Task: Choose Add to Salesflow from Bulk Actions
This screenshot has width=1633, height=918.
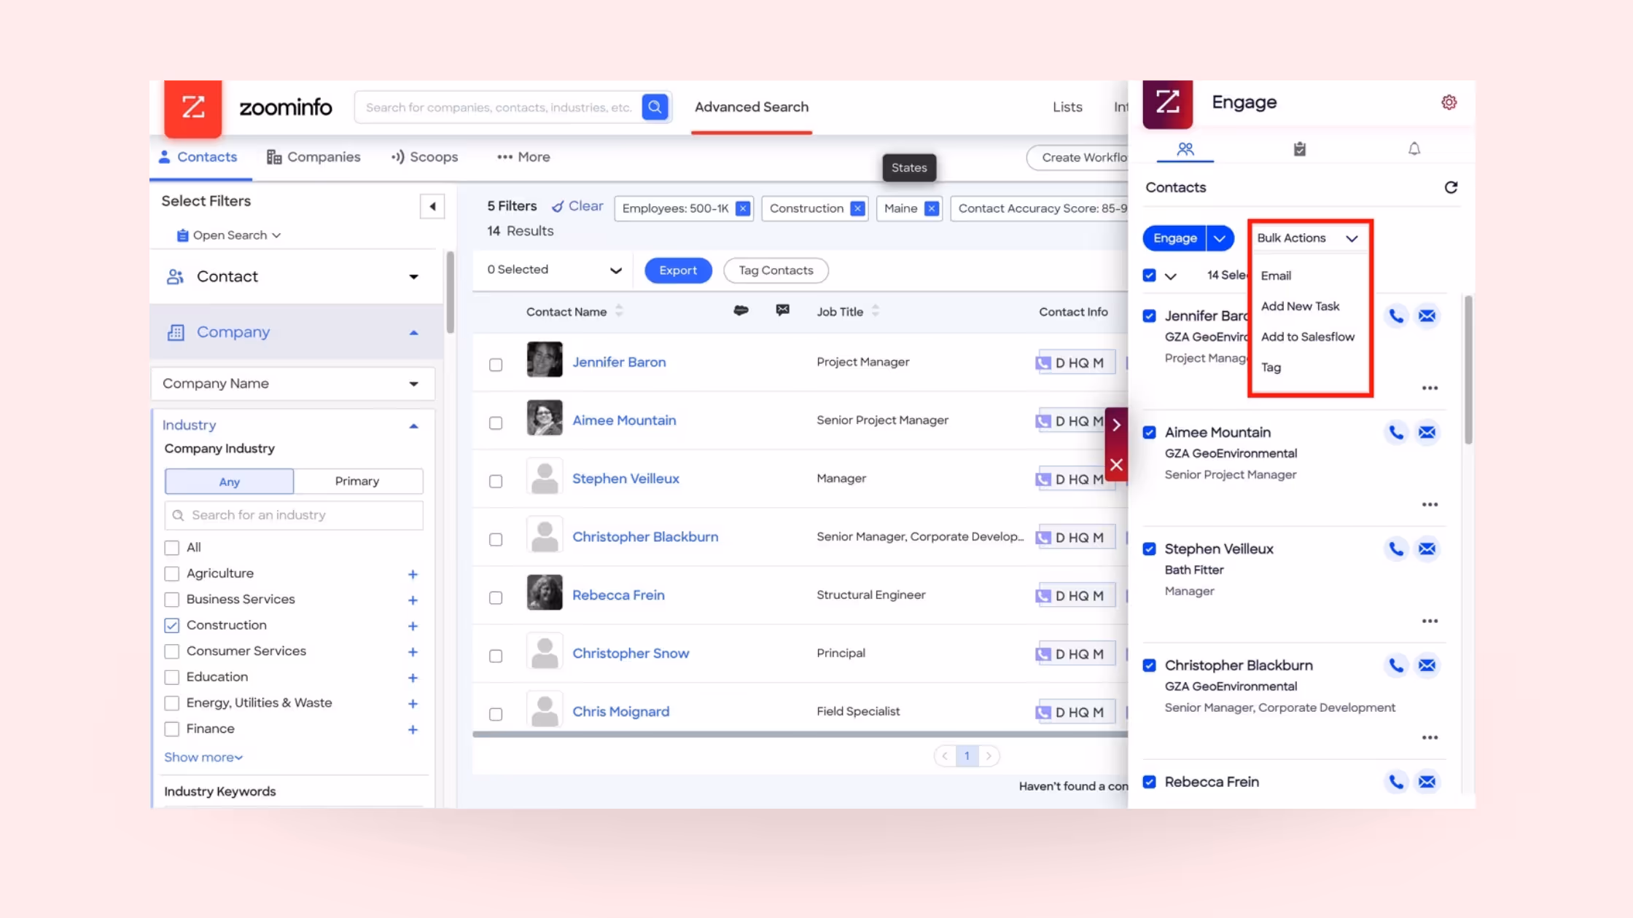Action: [x=1307, y=337]
